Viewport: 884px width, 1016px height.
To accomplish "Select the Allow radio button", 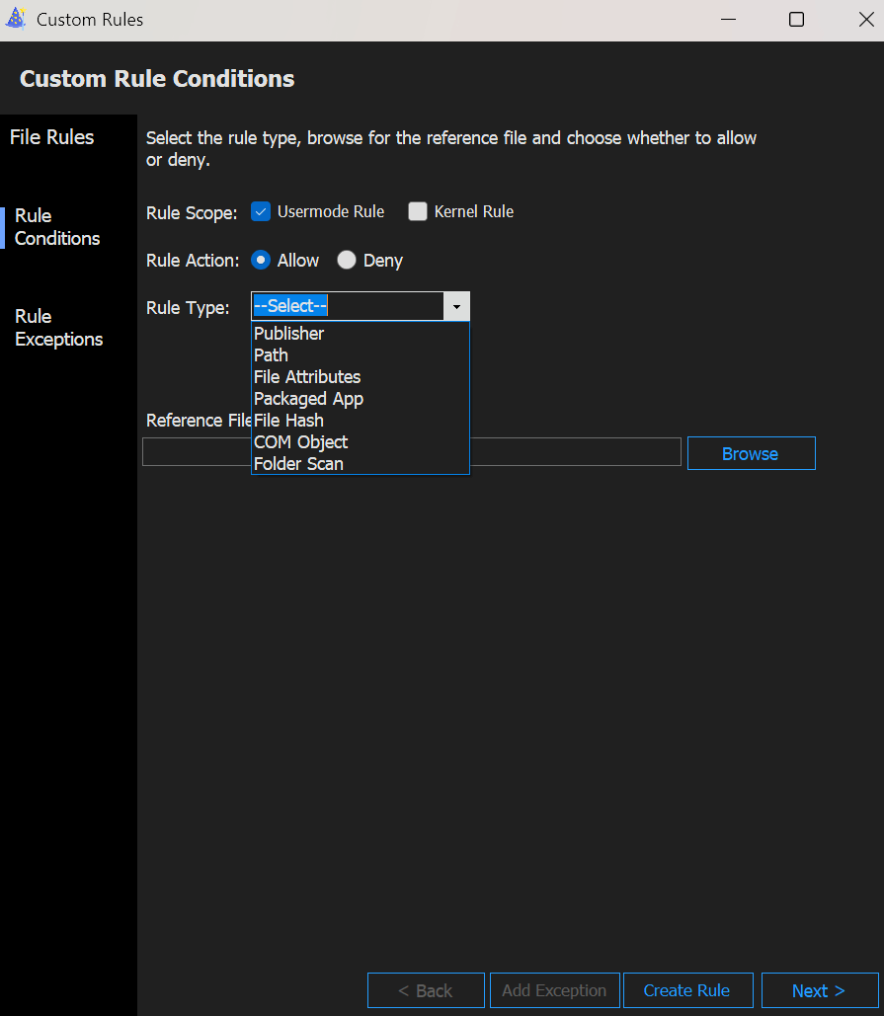I will (261, 261).
